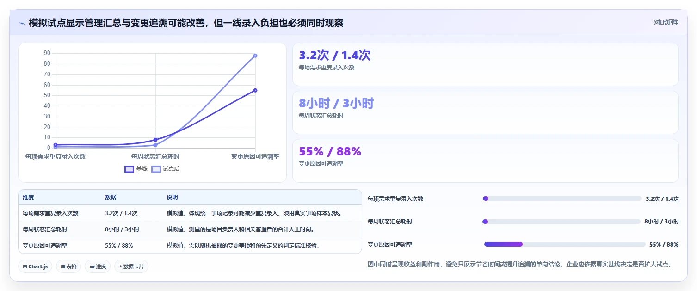Click the header icon before the title

pyautogui.click(x=22, y=23)
